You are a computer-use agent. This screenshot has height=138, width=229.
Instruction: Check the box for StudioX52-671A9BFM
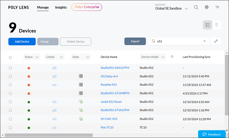tap(10, 93)
